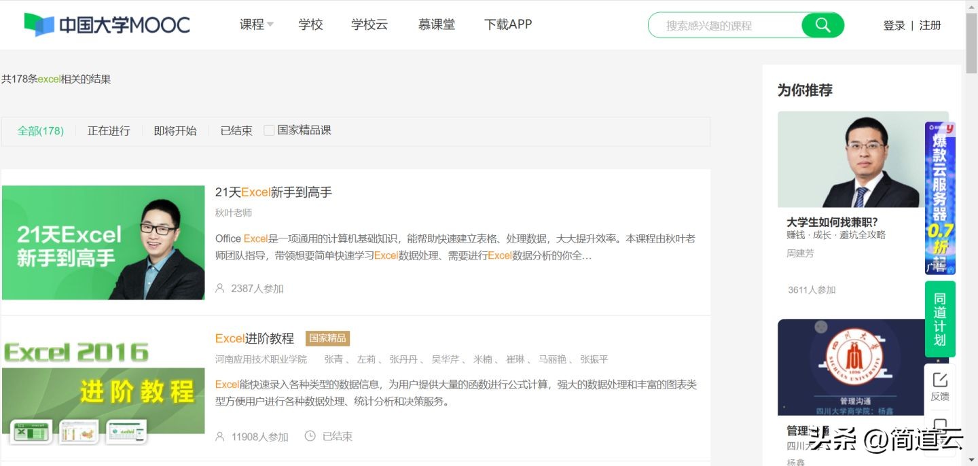The height and width of the screenshot is (466, 978).
Task: Click the clock icon beside 已结束
Action: (x=310, y=435)
